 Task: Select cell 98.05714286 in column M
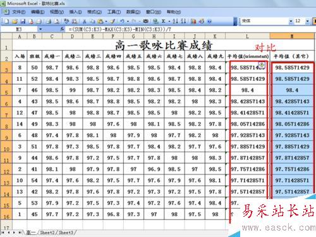click(x=292, y=124)
